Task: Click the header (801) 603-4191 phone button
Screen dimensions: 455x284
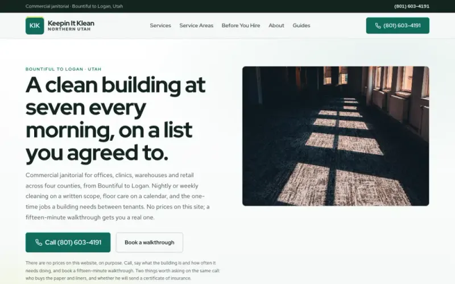Action: tap(398, 26)
